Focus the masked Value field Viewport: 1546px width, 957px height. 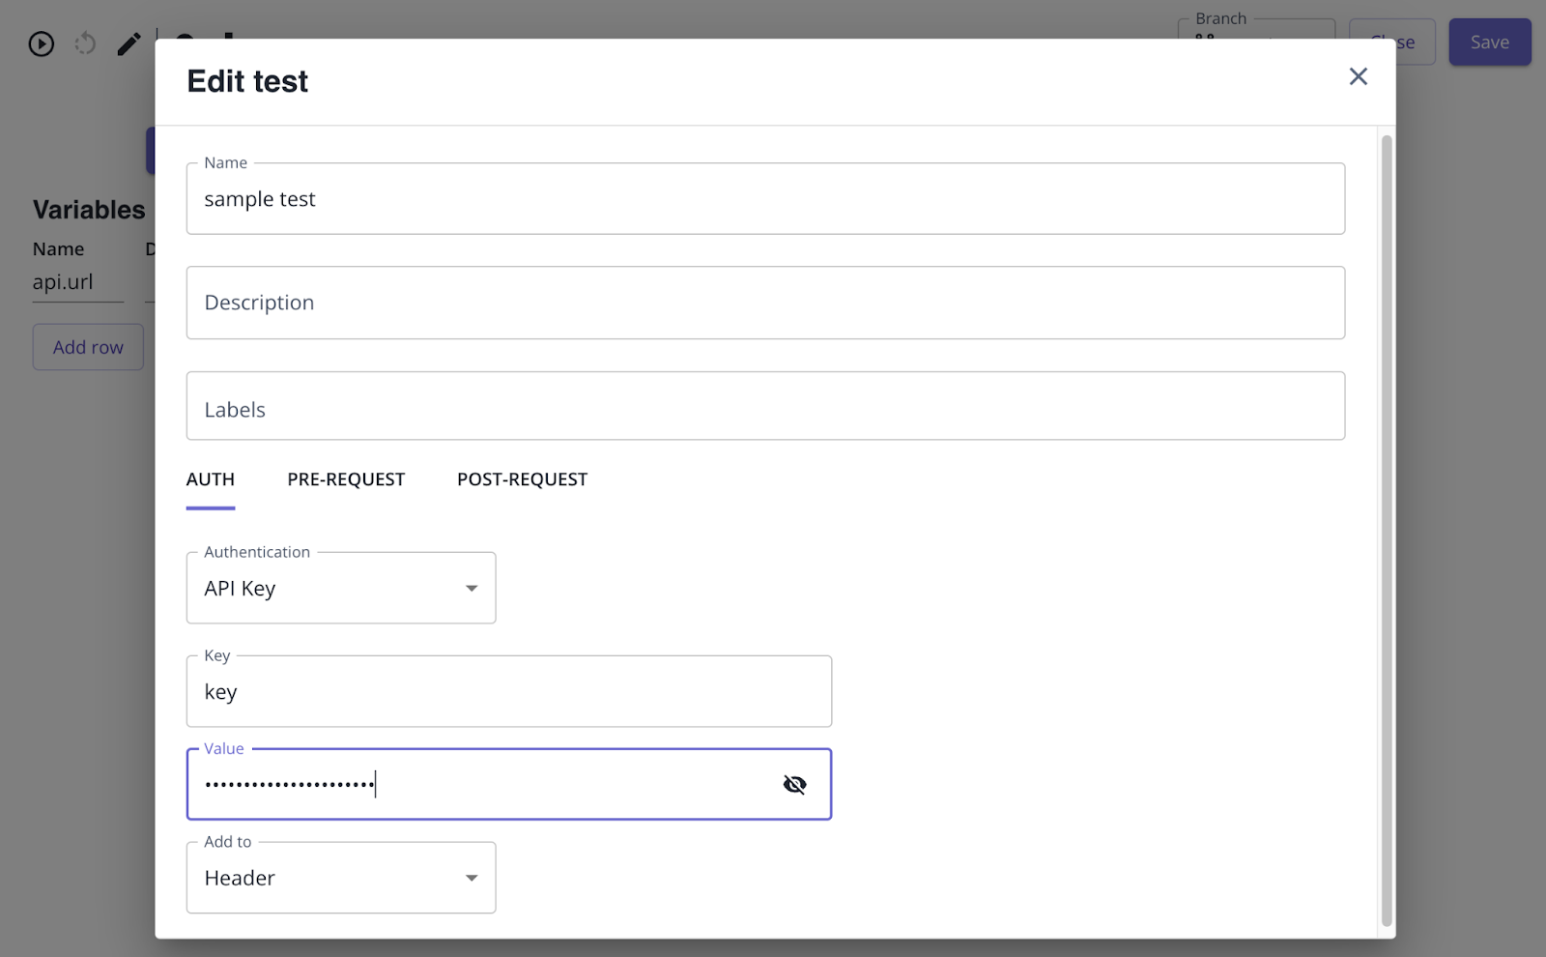(483, 784)
